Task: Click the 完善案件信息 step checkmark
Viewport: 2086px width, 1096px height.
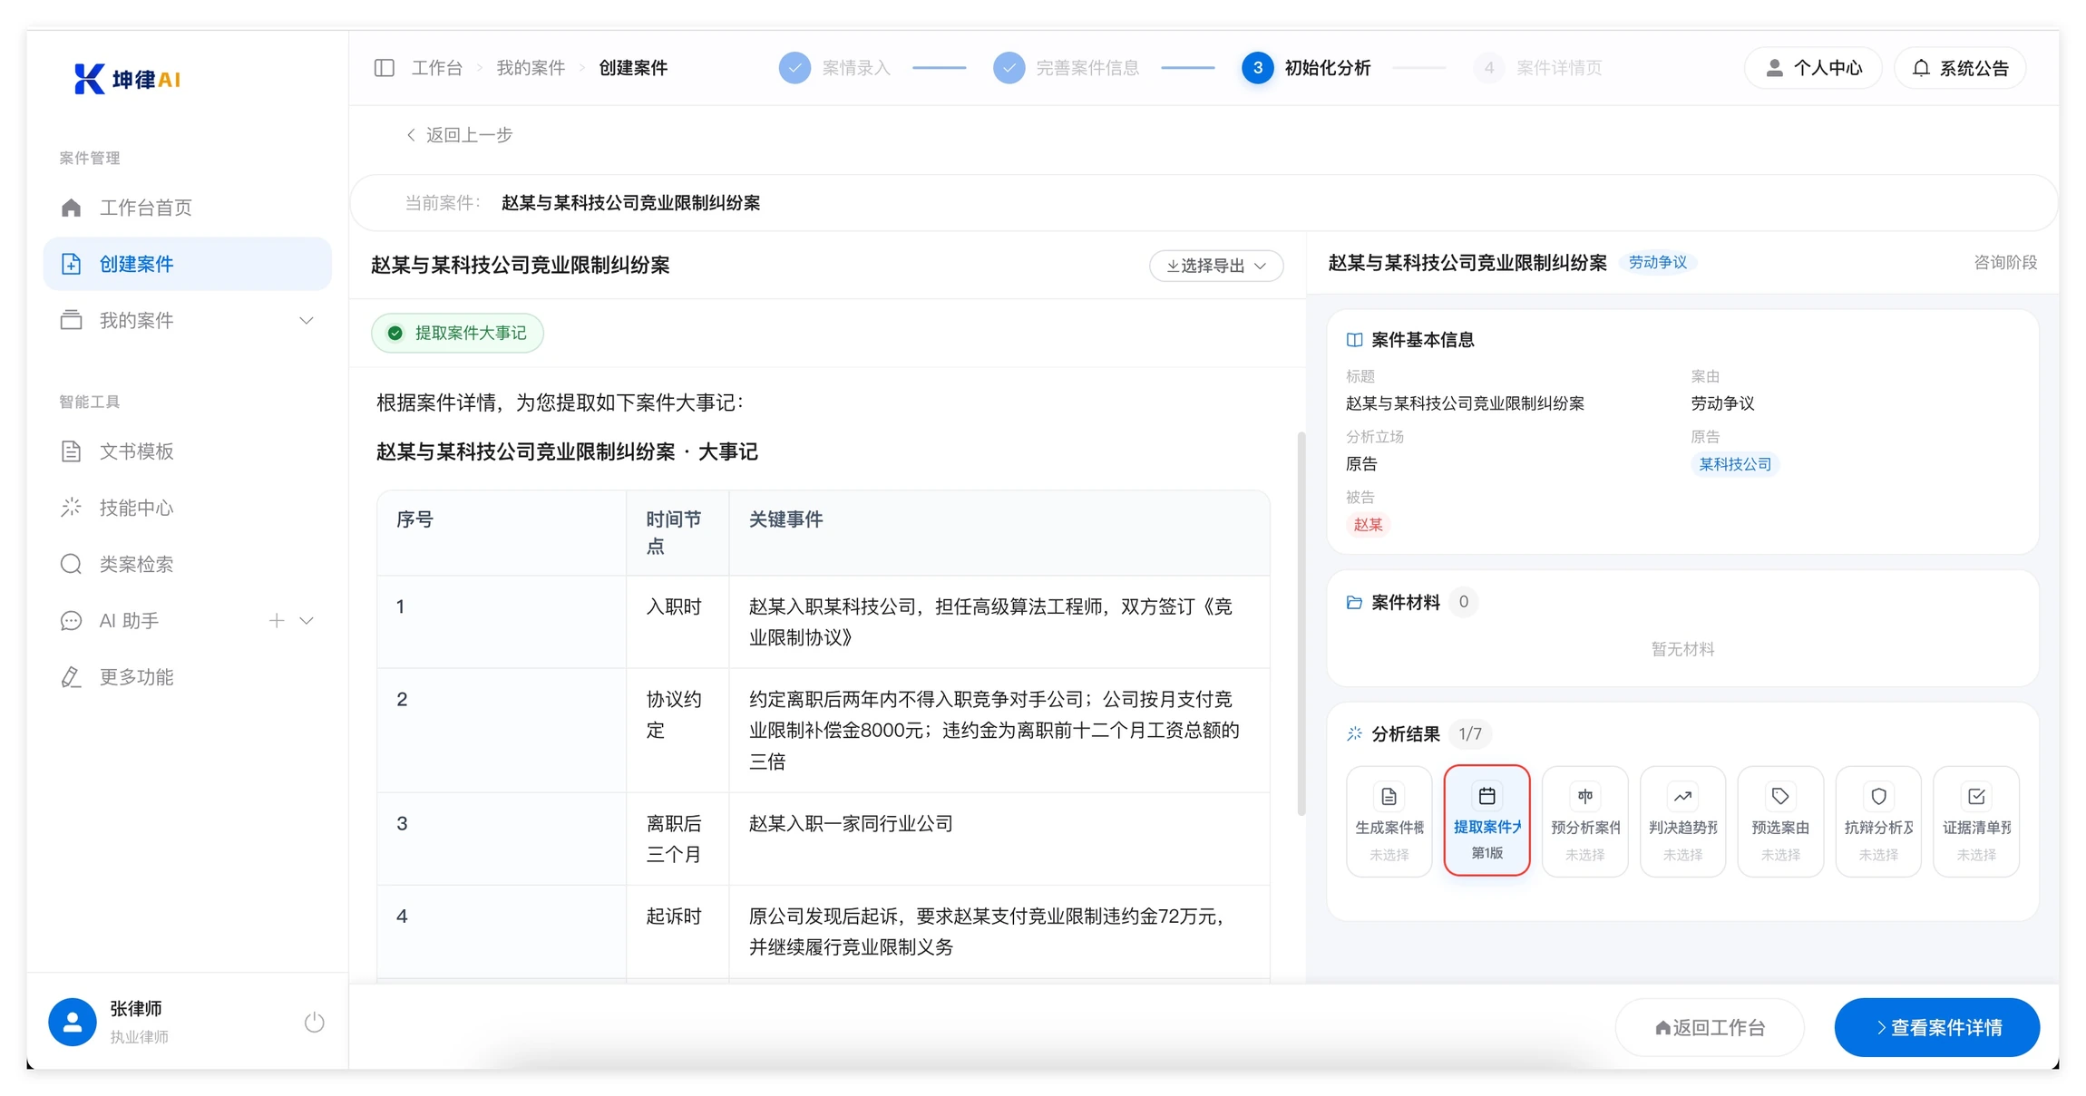Action: click(x=1009, y=68)
